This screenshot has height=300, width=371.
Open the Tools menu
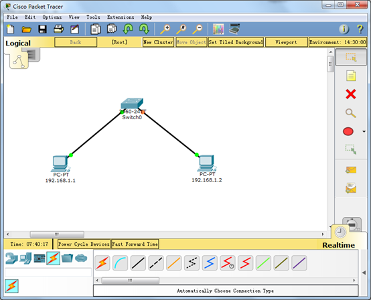(x=93, y=17)
